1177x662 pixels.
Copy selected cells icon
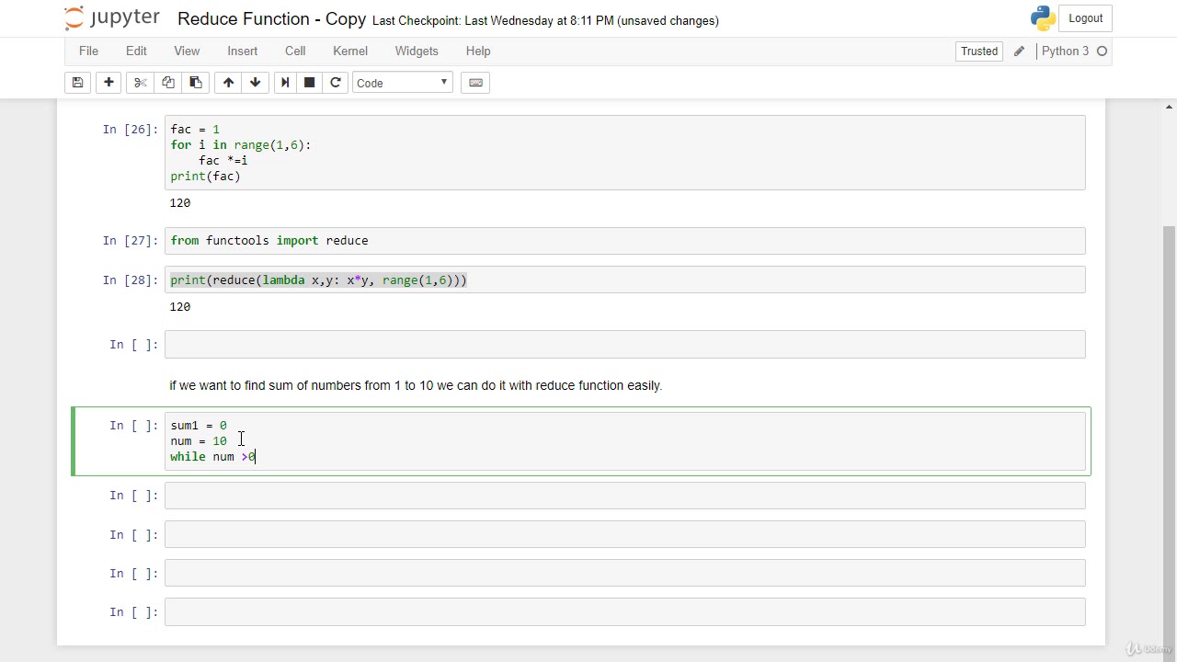168,83
